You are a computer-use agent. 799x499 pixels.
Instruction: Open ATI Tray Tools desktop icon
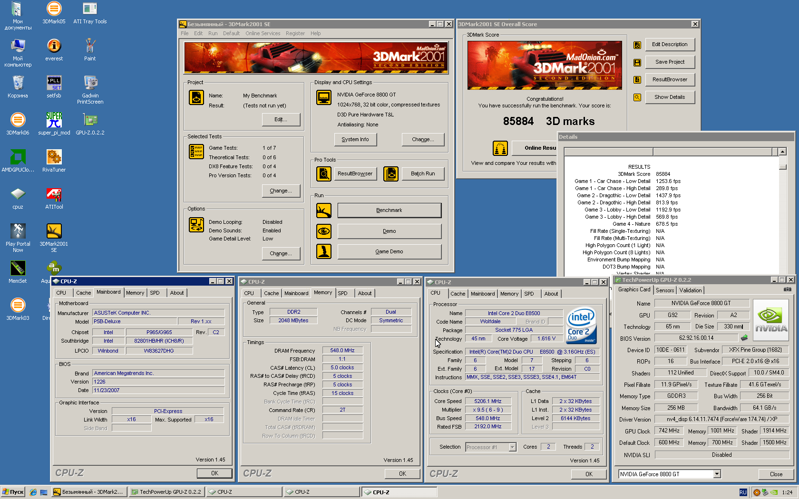pyautogui.click(x=90, y=13)
